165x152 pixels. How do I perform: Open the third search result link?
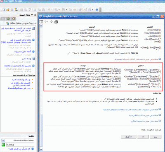point(23,51)
